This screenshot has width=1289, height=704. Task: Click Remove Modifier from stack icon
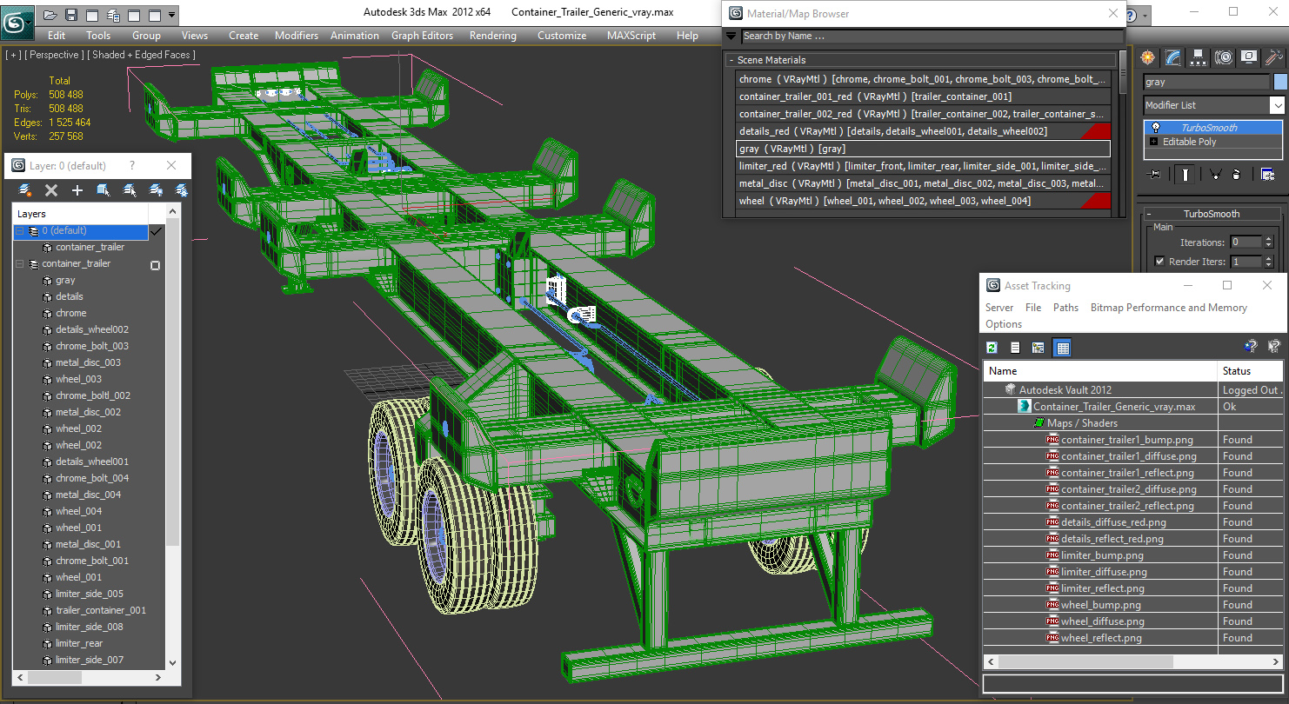[x=1236, y=175]
